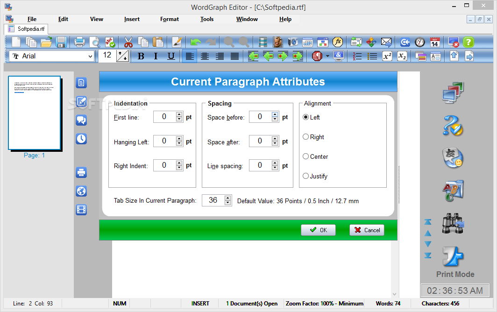Image resolution: width=497 pixels, height=312 pixels.
Task: Select Left alignment radio button
Action: pyautogui.click(x=305, y=117)
